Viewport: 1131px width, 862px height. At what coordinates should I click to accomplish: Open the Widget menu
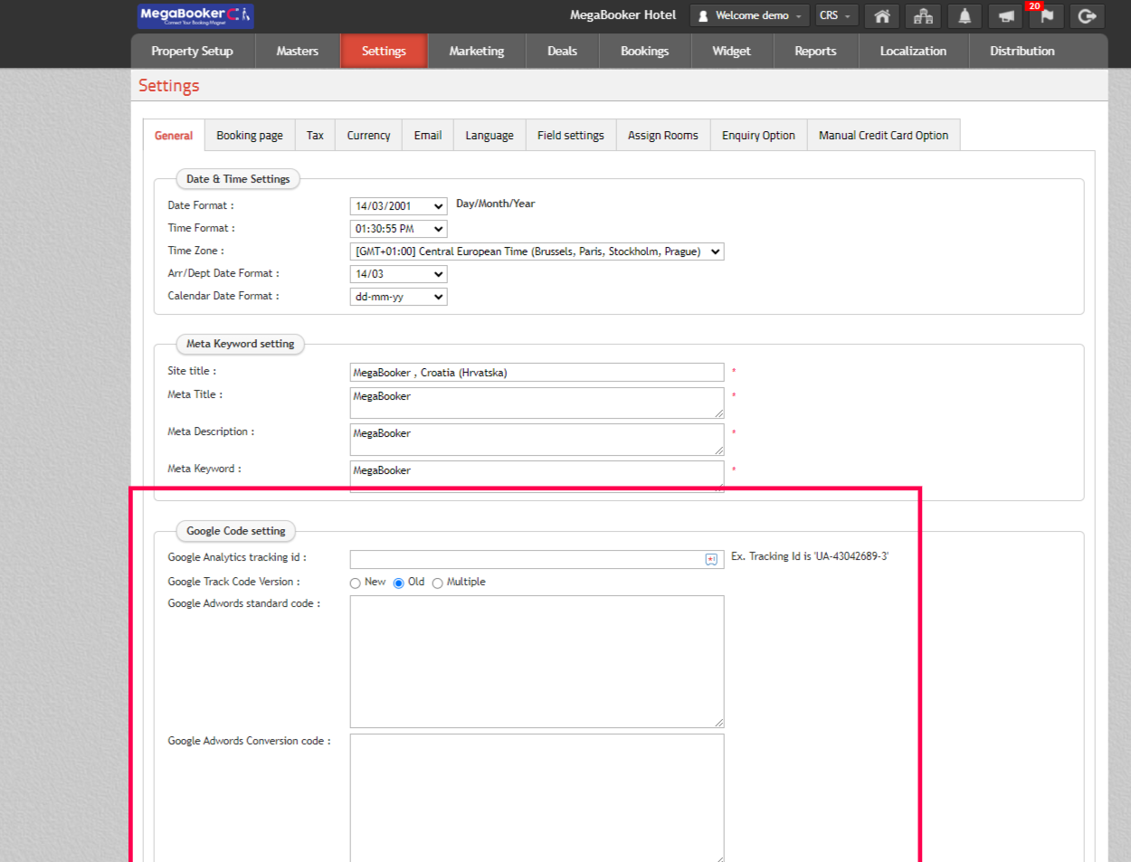click(x=731, y=52)
